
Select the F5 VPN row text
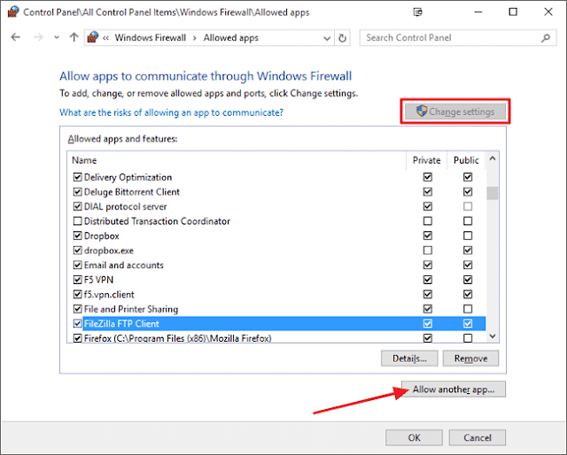coord(98,280)
